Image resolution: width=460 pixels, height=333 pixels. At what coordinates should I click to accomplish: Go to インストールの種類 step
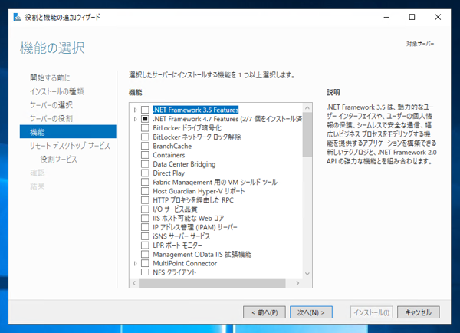[57, 91]
